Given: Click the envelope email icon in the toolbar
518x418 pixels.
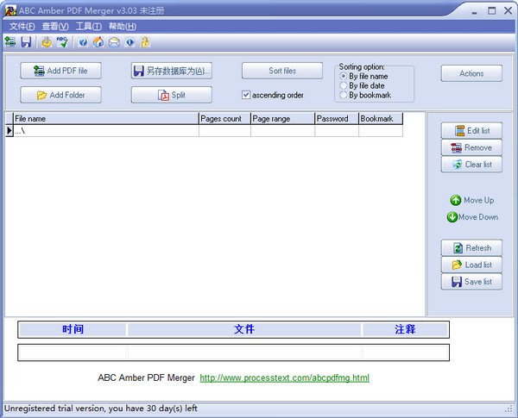Looking at the screenshot, I should coord(114,42).
